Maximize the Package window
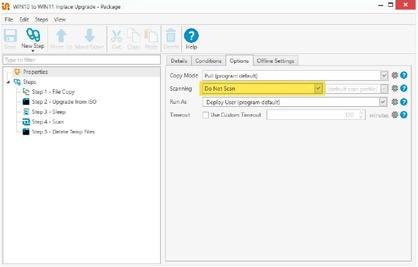The width and height of the screenshot is (418, 267). (391, 5)
